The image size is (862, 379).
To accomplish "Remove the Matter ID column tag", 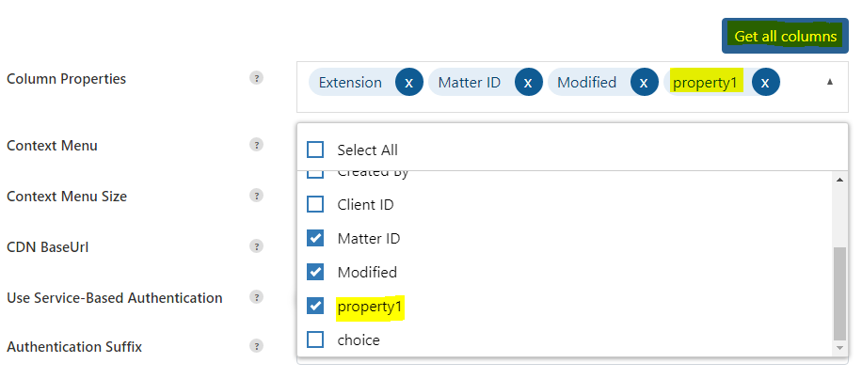I will (x=528, y=83).
